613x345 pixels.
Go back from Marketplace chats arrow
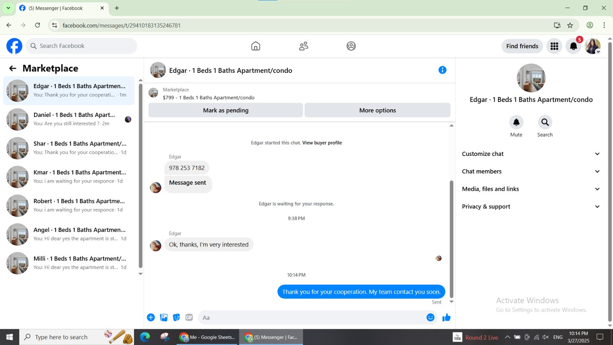tap(13, 68)
